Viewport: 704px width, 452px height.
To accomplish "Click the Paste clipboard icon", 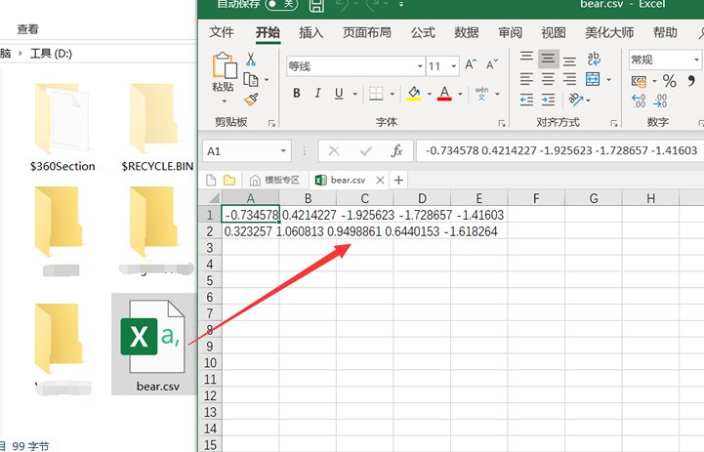I will click(225, 65).
